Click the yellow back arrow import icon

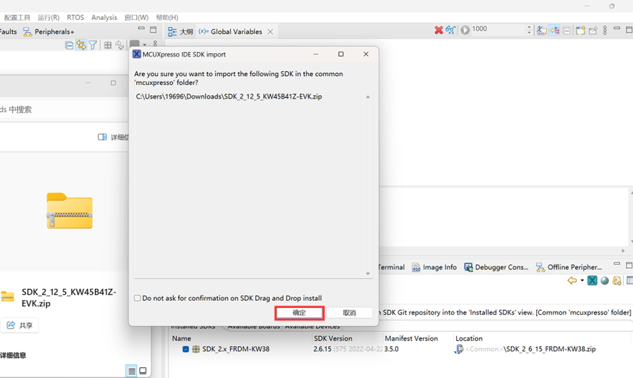point(572,281)
